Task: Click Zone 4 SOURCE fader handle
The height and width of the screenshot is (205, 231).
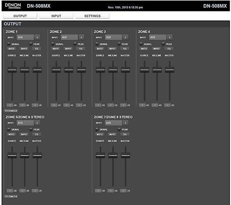Action: (x=145, y=70)
